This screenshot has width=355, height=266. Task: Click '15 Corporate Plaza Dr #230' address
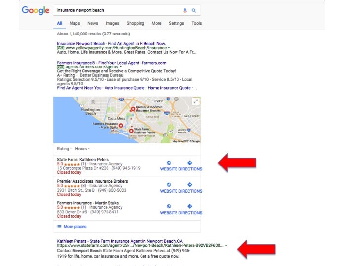83,168
